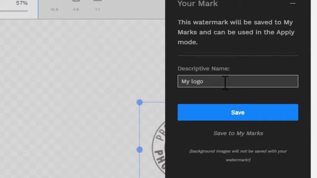Collapse the Your Mark panel with minus icon
This screenshot has height=178, width=317.
(x=293, y=3)
